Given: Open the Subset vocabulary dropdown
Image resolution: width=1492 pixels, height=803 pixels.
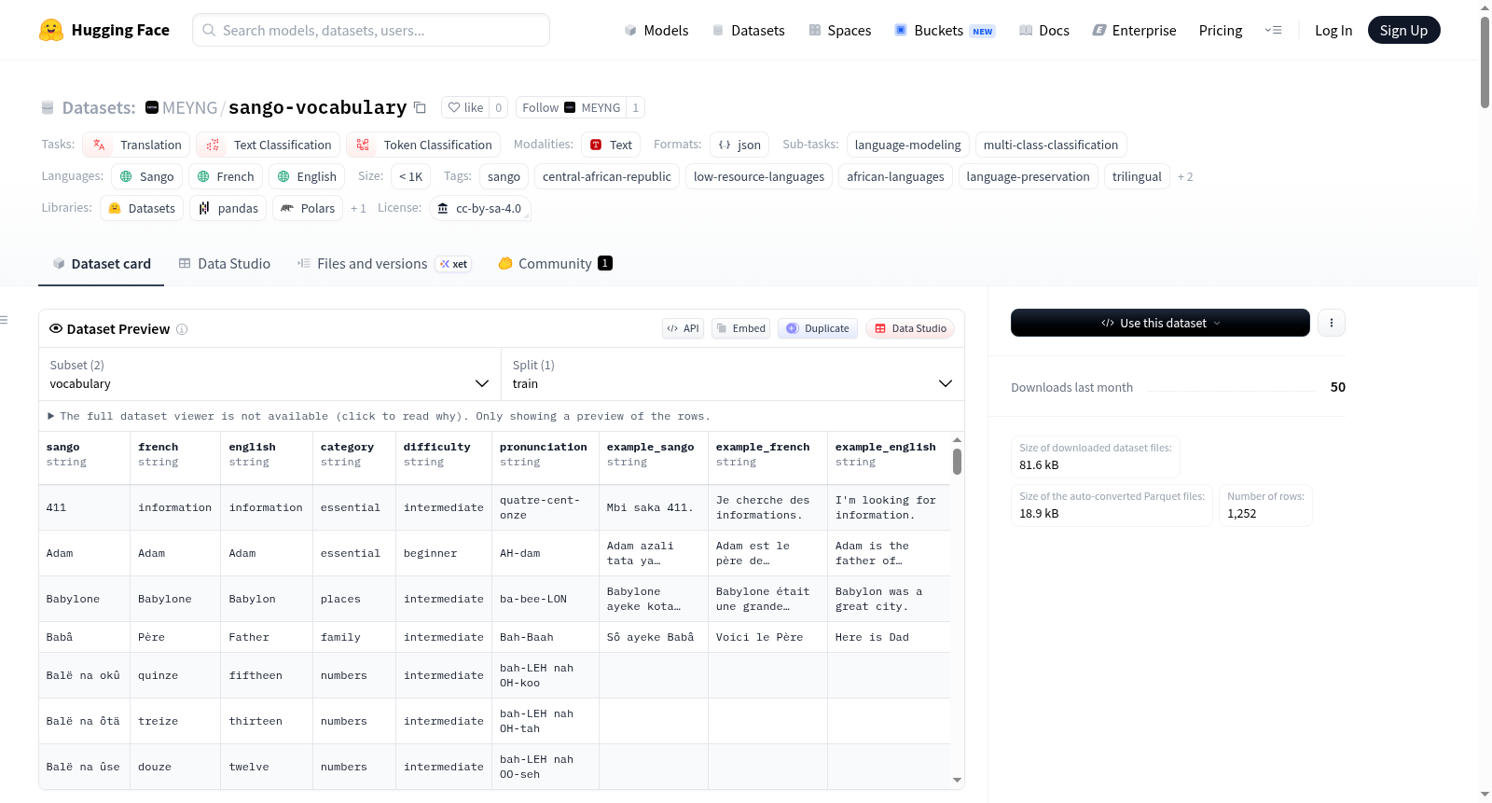Looking at the screenshot, I should [269, 374].
